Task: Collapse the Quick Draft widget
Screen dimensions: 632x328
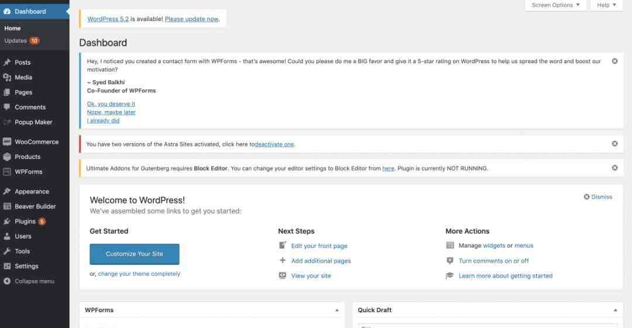Action: pos(615,310)
